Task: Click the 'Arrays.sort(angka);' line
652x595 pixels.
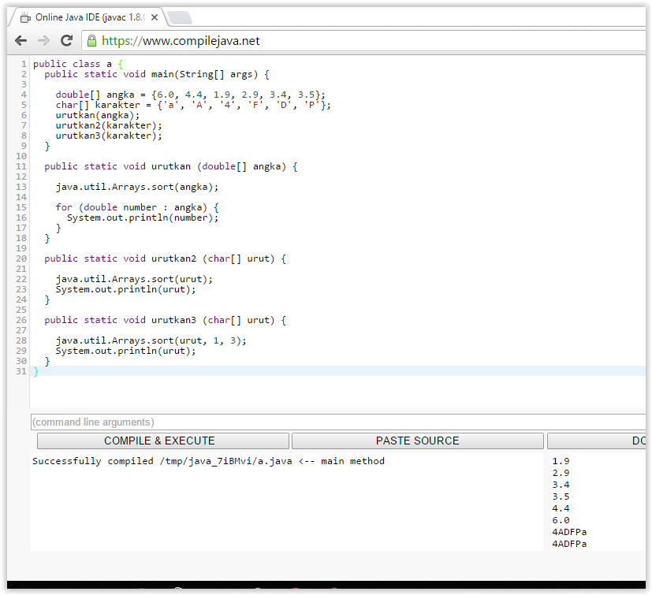Action: (137, 187)
